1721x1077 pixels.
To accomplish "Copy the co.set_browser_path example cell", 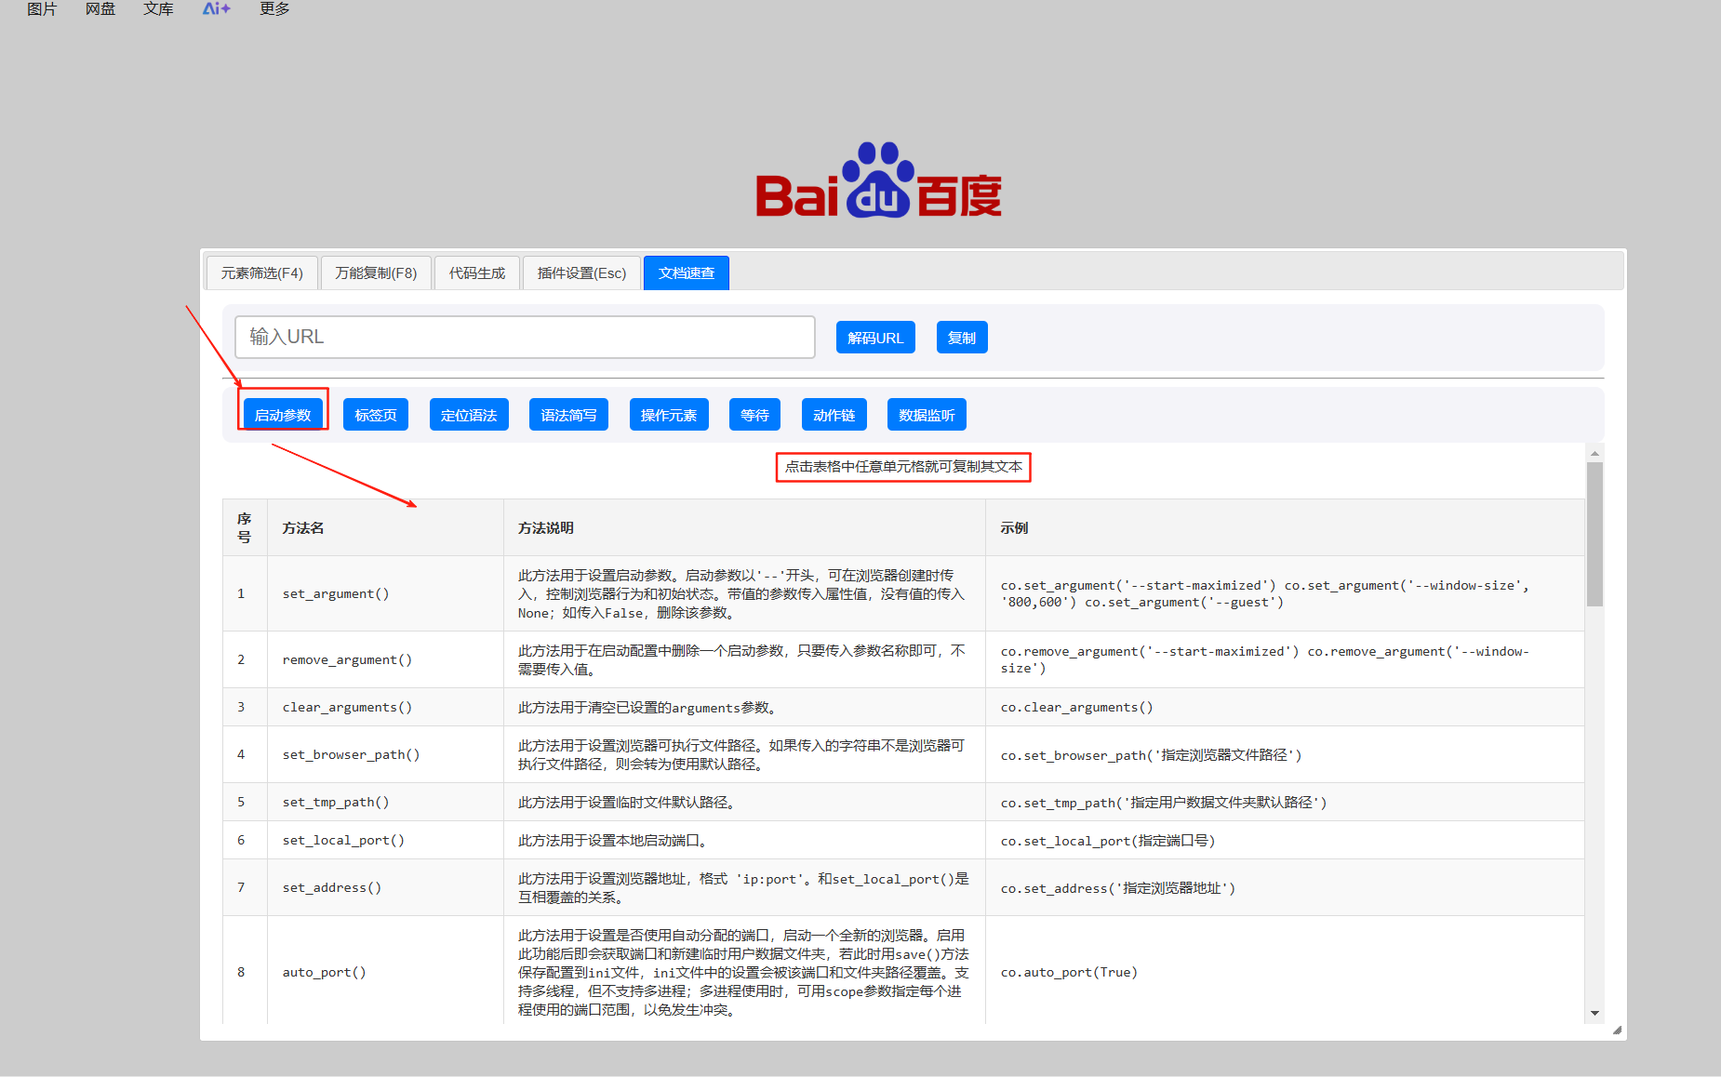I will click(1285, 754).
